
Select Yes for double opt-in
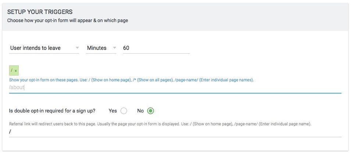click(124, 111)
